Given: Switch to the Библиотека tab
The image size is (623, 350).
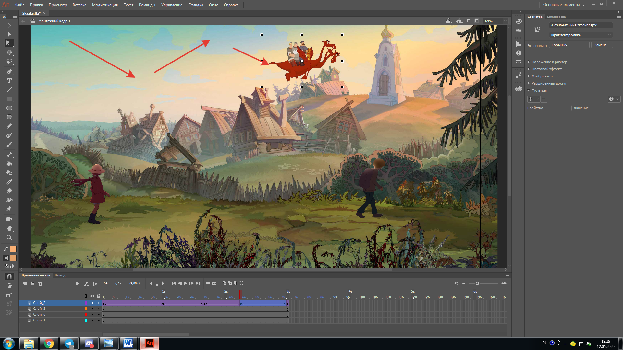Looking at the screenshot, I should click(556, 17).
